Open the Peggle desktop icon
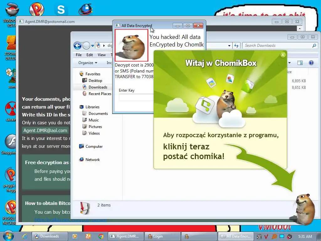Viewport: 321px width, 241px height. click(x=10, y=180)
